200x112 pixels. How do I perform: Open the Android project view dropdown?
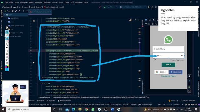tap(7, 11)
